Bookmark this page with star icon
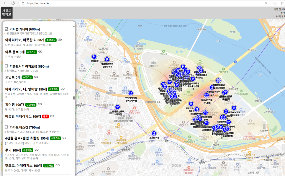This screenshot has width=285, height=176. [x=282, y=3]
